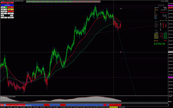This screenshot has height=108, width=173.
Task: Click the $ 2732.34 basket profit value
Action: coord(159,44)
